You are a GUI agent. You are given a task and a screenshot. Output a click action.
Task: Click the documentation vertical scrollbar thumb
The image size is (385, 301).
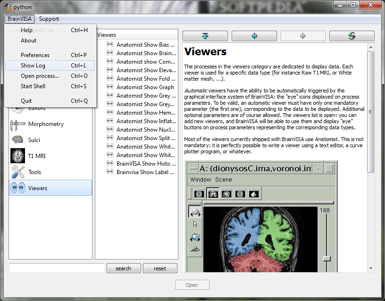(x=371, y=112)
